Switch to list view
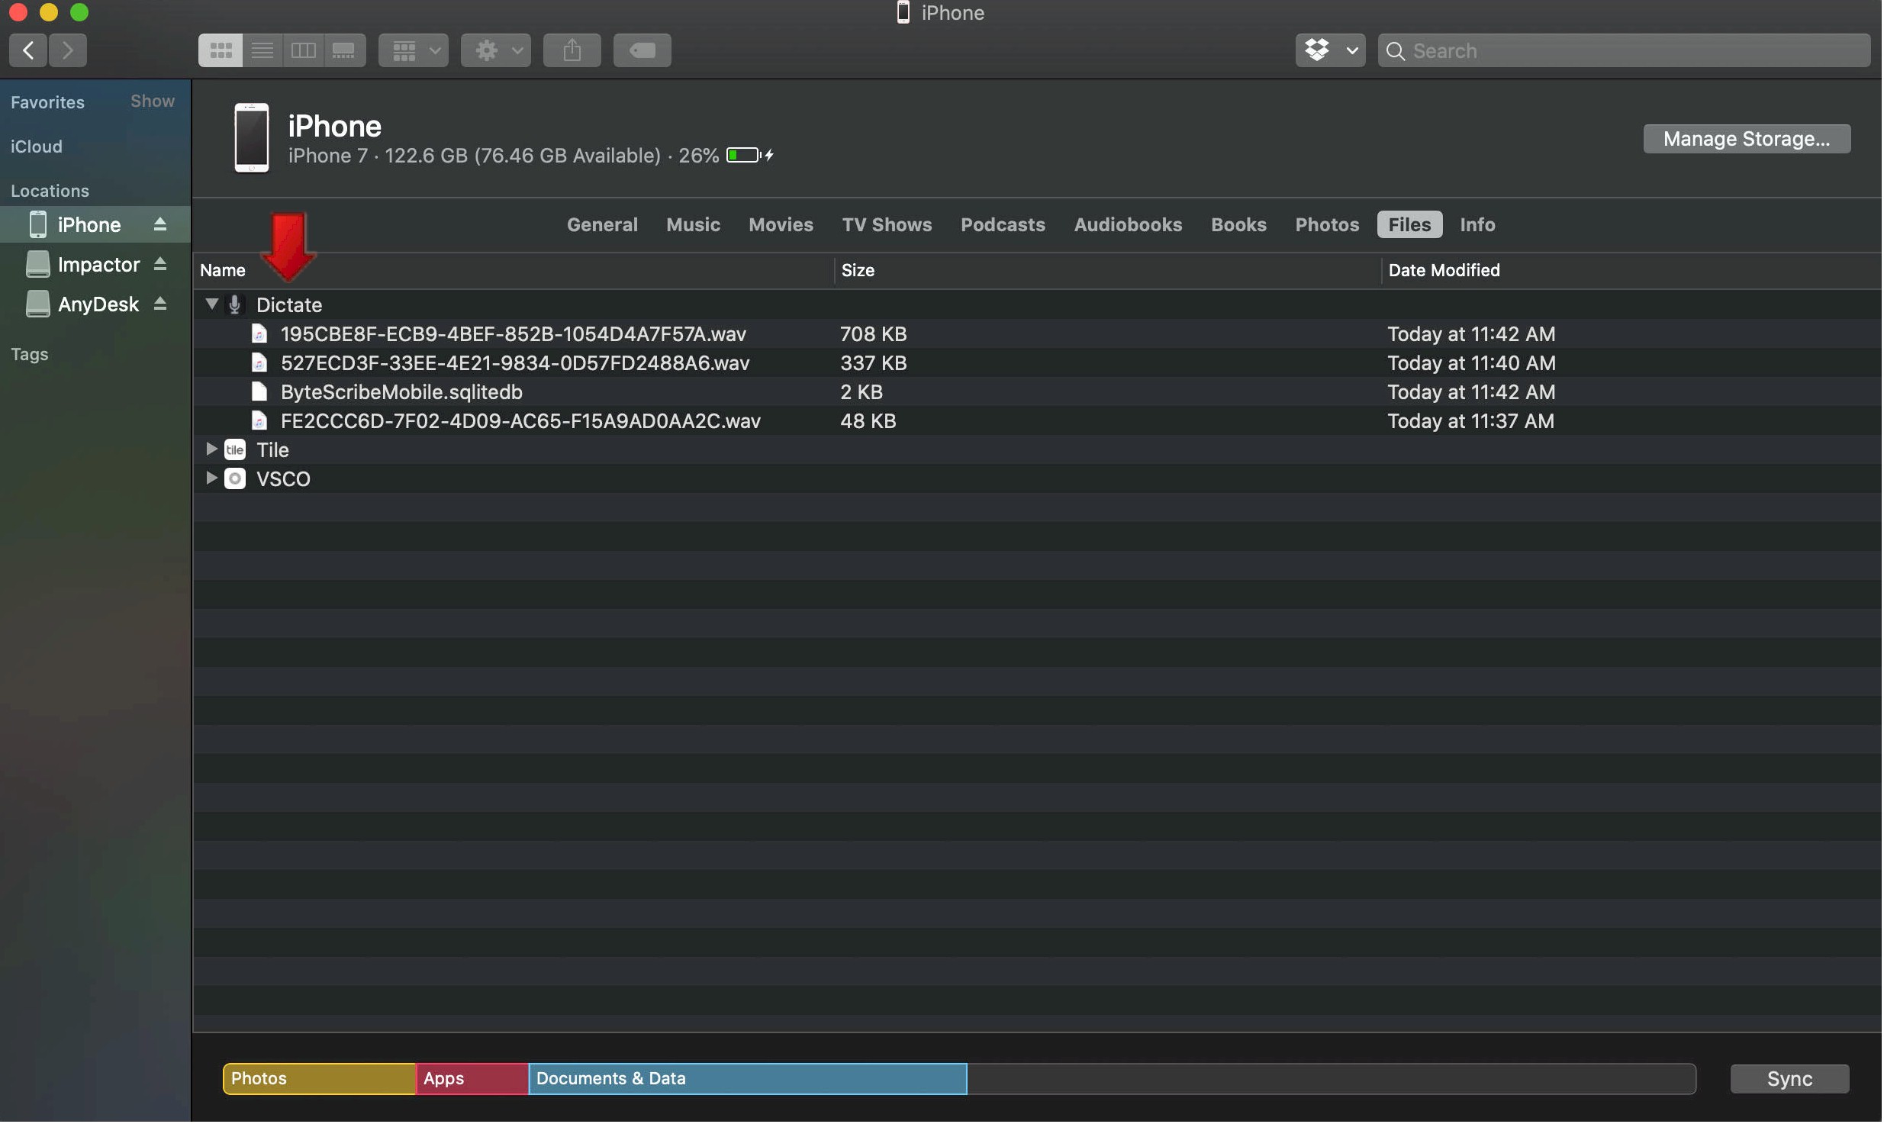The image size is (1884, 1124). pos(262,50)
